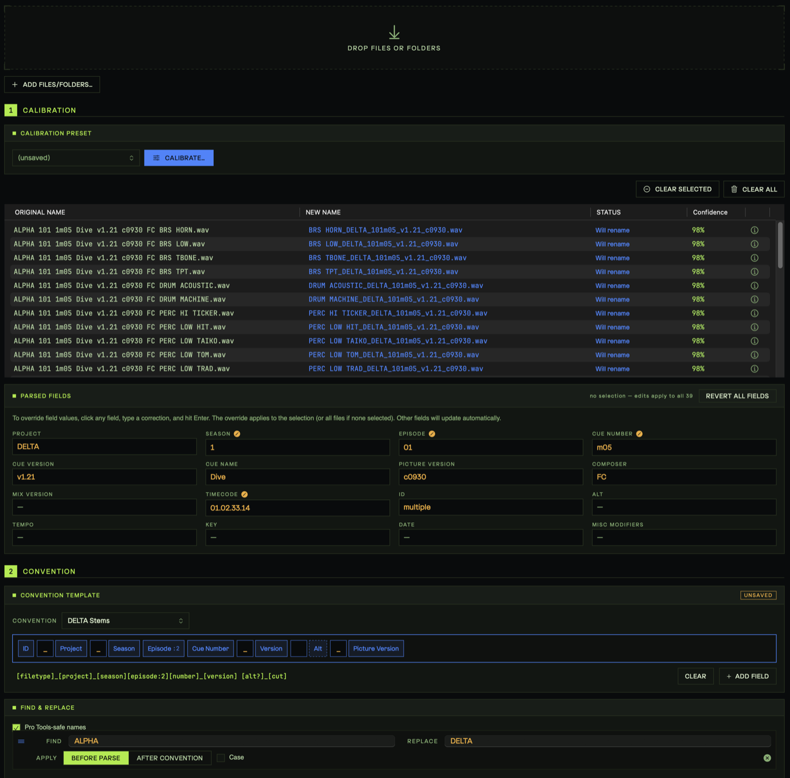The height and width of the screenshot is (778, 790).
Task: Remove the ALPHA to DELTA replace rule
Action: tap(767, 758)
